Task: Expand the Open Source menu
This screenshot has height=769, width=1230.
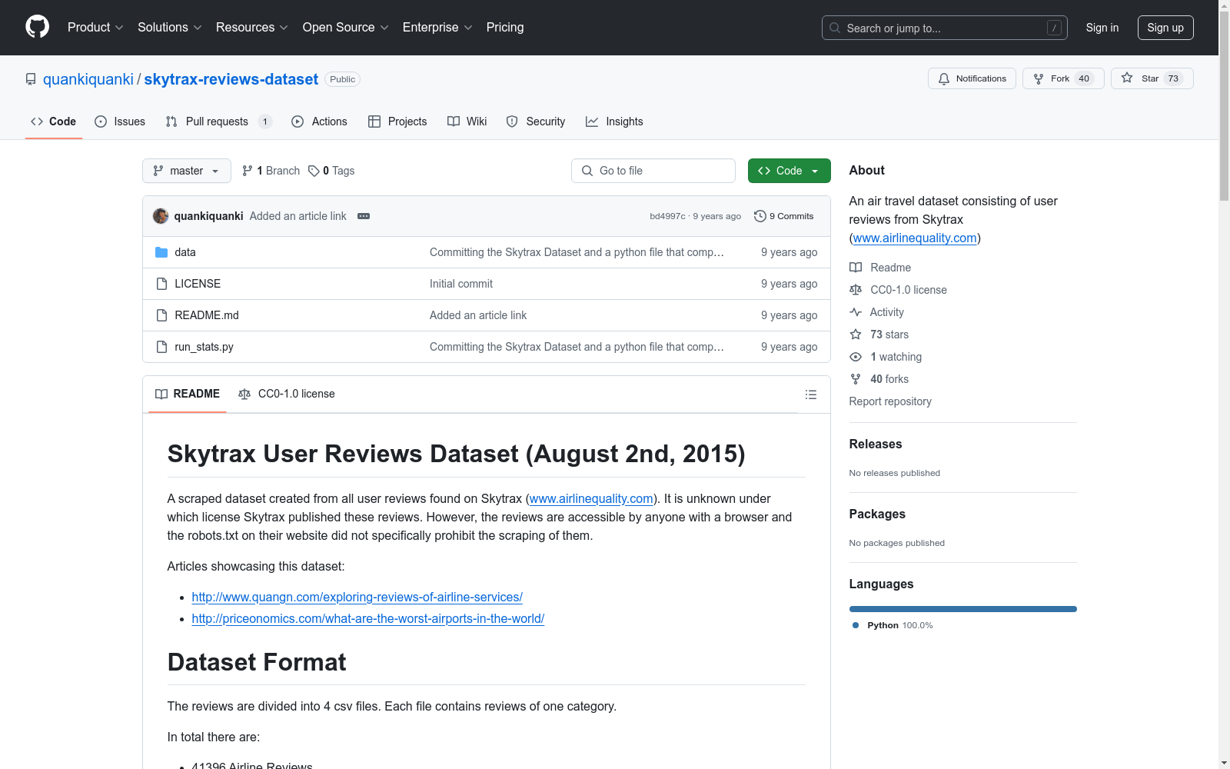Action: pos(346,28)
